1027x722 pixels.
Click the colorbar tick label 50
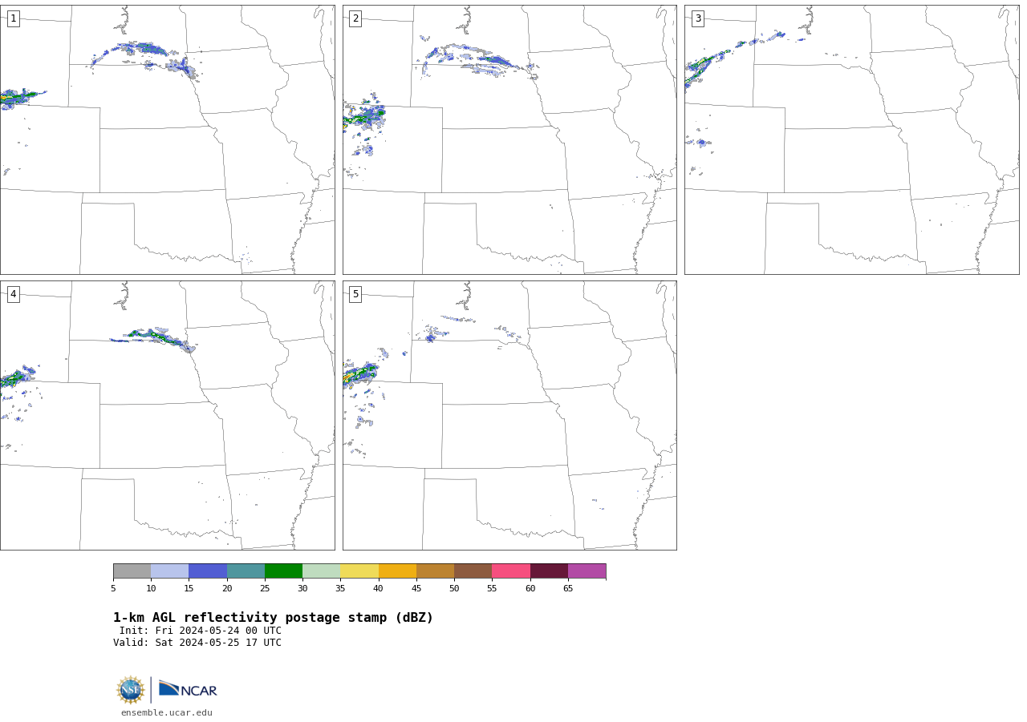point(454,589)
